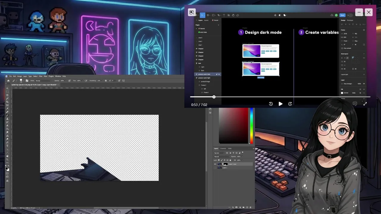The height and width of the screenshot is (214, 381).
Task: Open the Filter menu
Action: pos(40,76)
